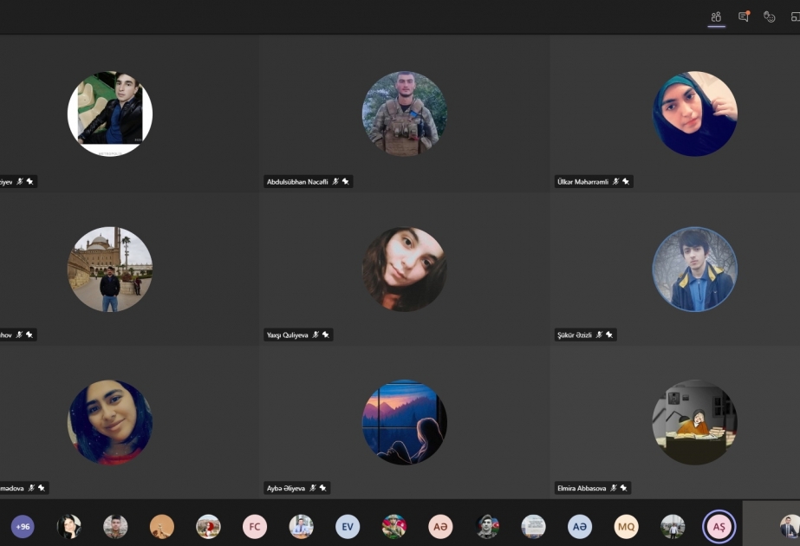
Task: Select the light blue AƏ participant bubble
Action: click(x=580, y=527)
